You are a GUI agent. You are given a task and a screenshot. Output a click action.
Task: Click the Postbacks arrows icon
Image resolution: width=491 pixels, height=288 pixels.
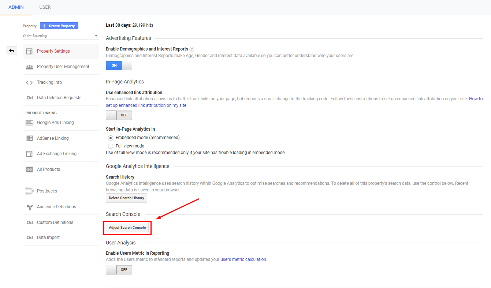29,191
